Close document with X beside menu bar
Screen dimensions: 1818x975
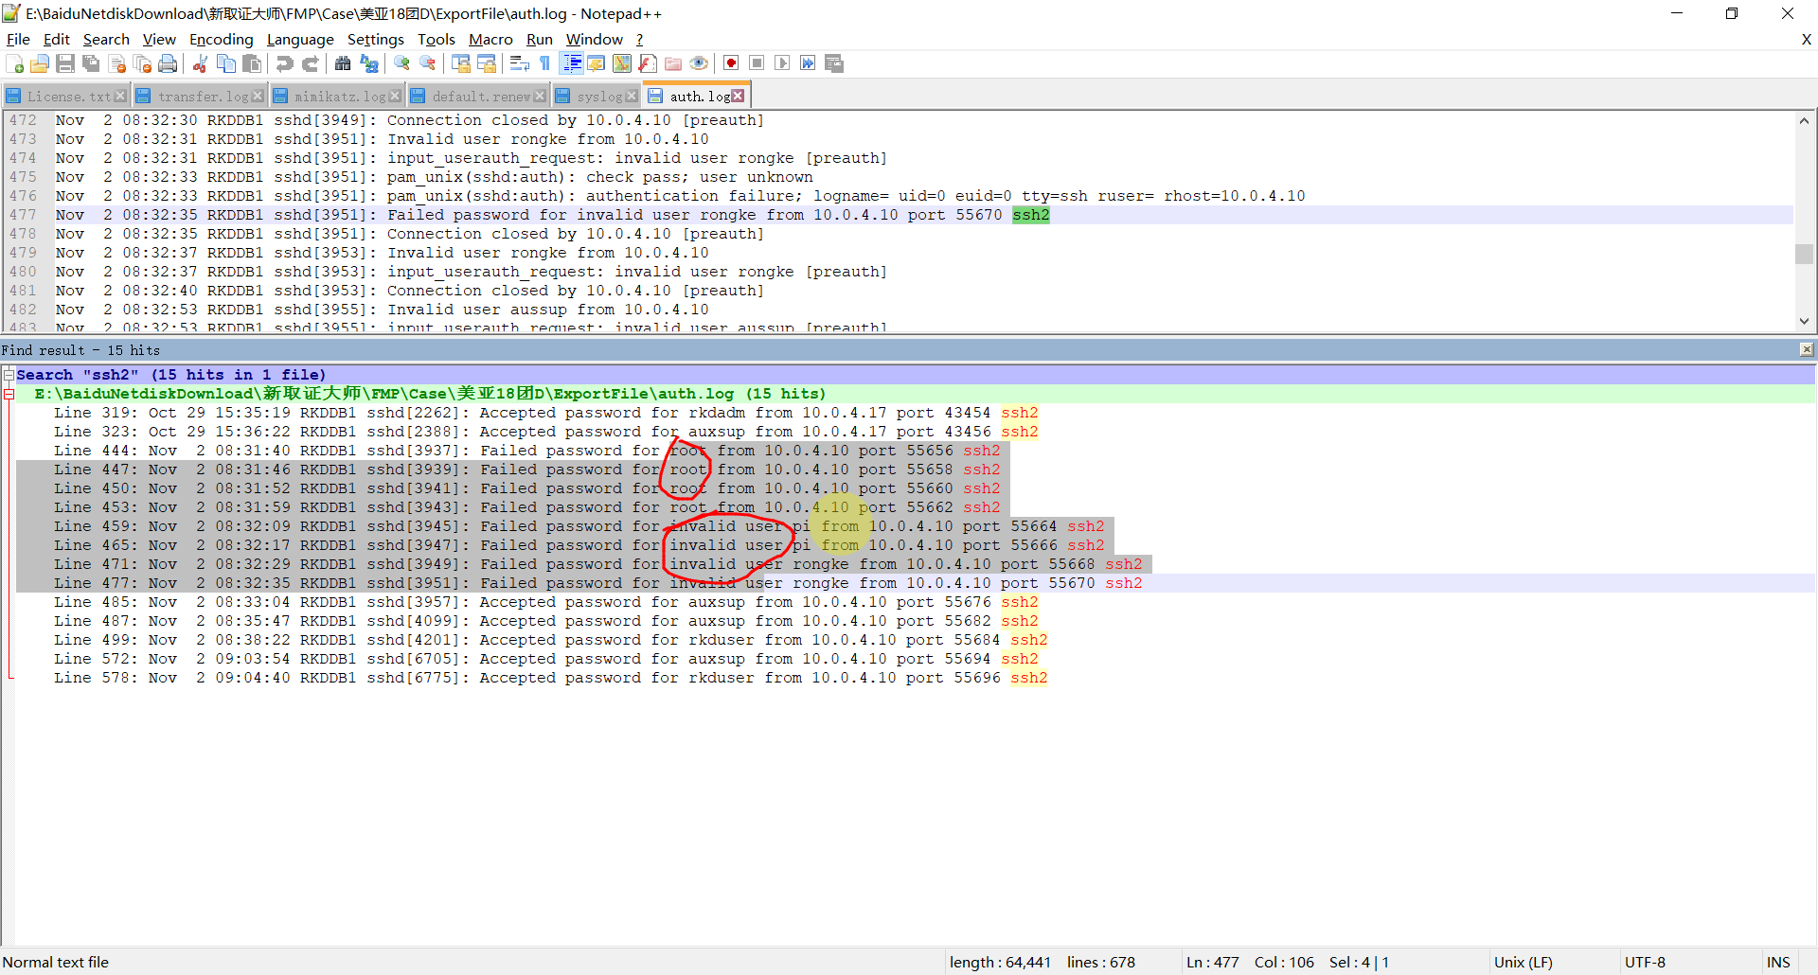pyautogui.click(x=1806, y=39)
